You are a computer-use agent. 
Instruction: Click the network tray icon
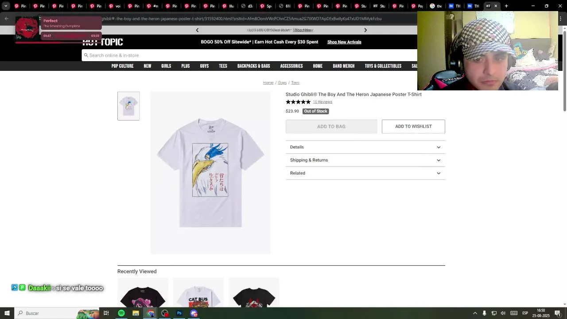(494, 313)
